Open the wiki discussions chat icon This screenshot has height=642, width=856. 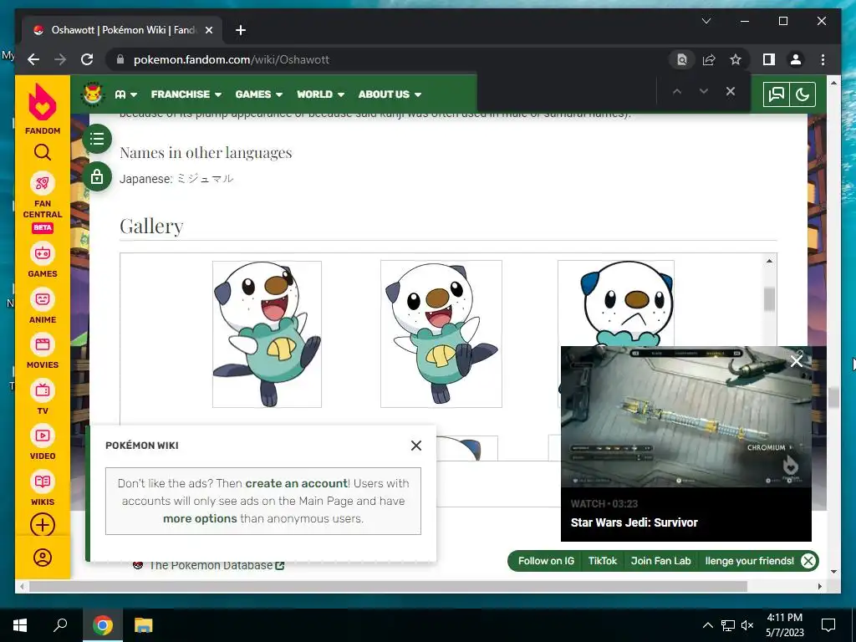(777, 94)
